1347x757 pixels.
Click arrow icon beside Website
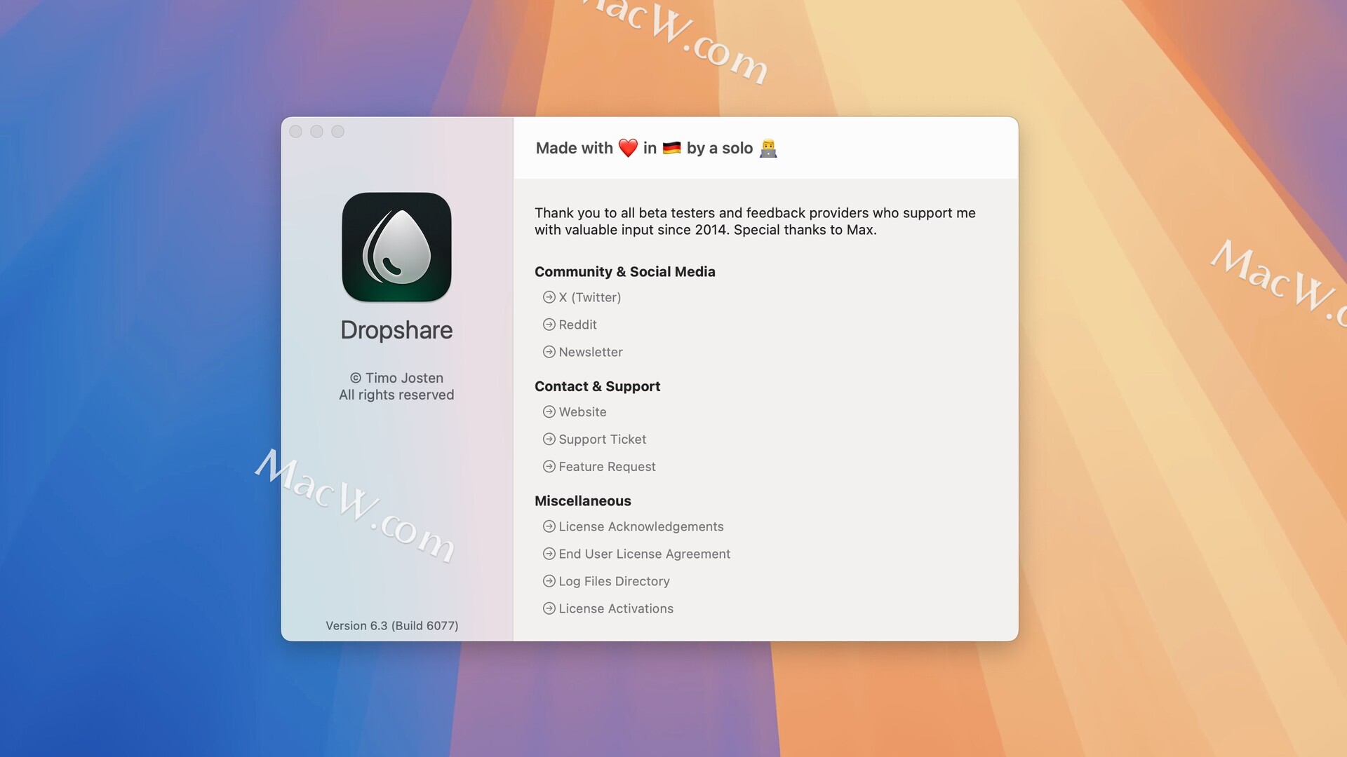tap(549, 412)
